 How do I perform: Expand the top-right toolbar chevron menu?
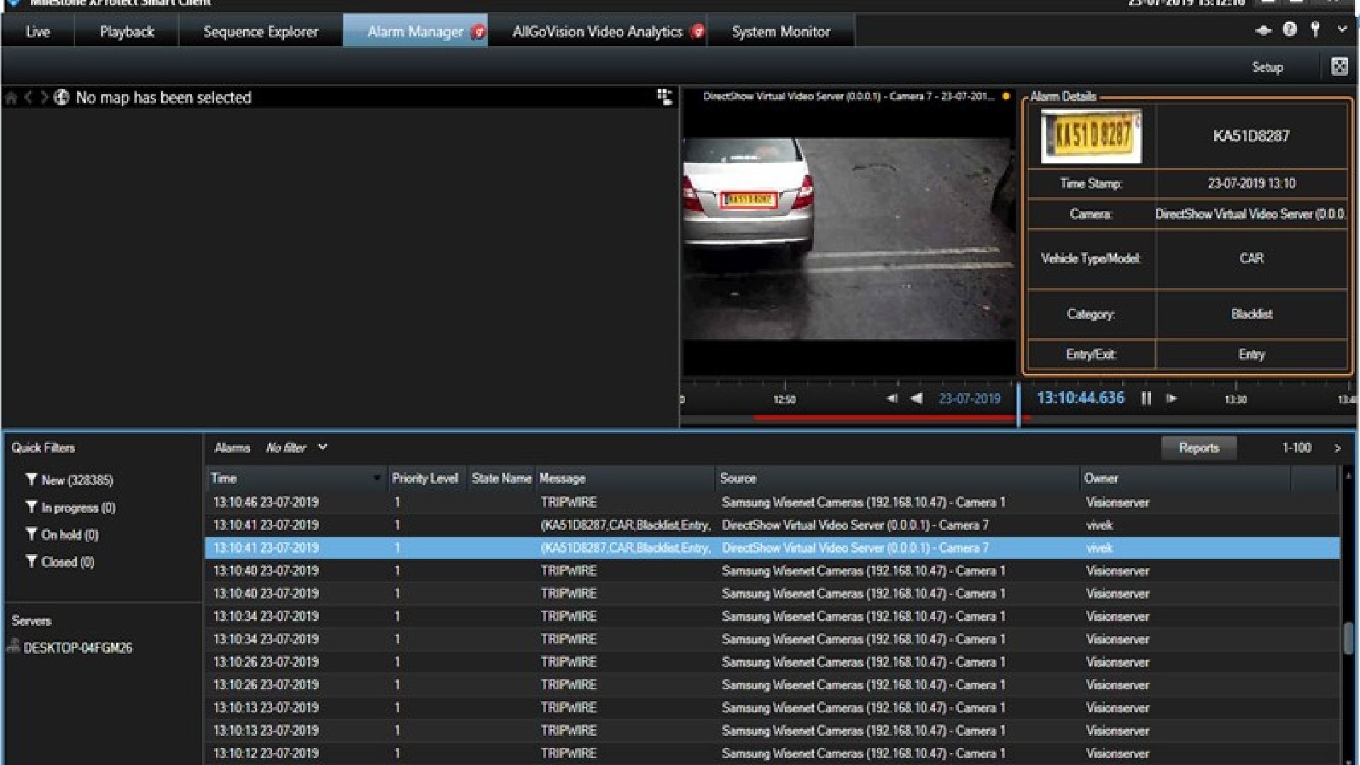click(1342, 30)
